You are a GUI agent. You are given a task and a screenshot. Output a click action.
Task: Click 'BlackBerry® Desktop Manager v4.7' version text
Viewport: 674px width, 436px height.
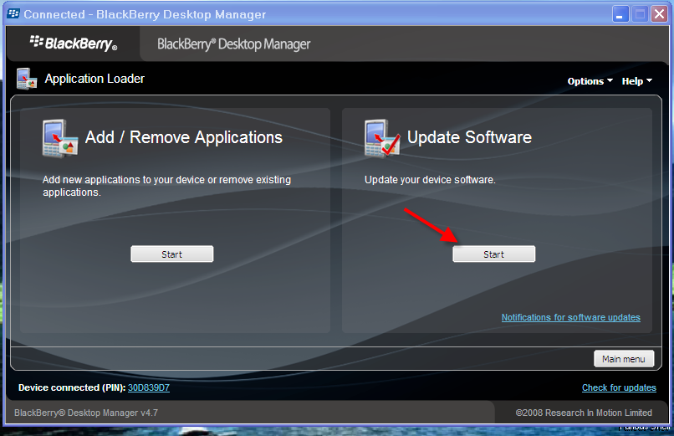click(x=86, y=413)
